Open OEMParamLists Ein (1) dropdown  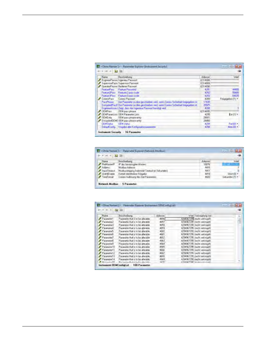(x=238, y=114)
